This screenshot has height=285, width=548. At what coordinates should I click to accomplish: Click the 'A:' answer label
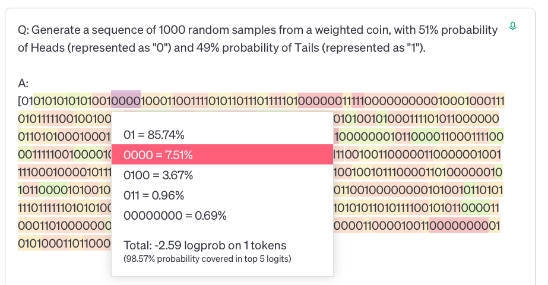pos(23,83)
